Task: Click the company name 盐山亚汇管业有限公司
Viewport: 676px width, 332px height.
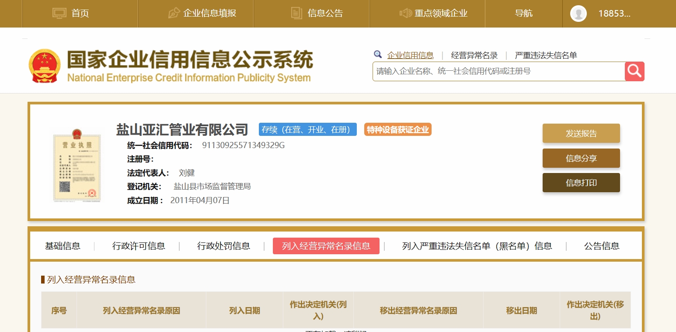Action: pos(182,129)
